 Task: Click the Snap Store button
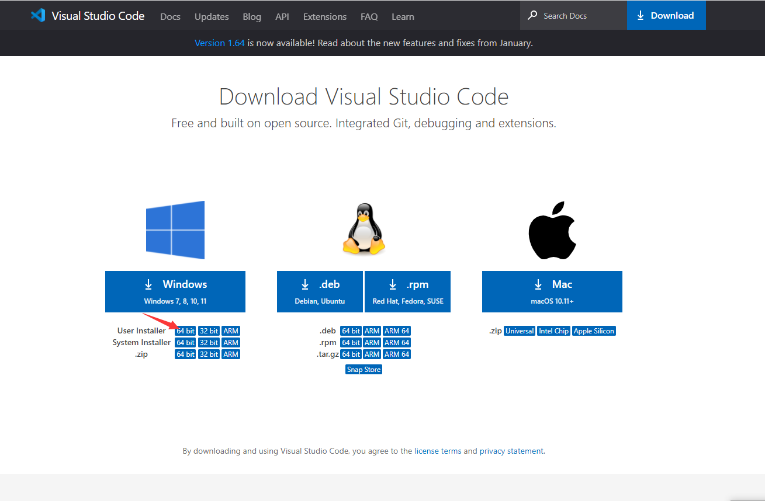point(364,370)
